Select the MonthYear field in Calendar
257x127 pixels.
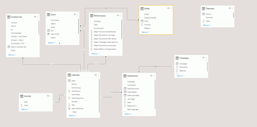pos(76,95)
